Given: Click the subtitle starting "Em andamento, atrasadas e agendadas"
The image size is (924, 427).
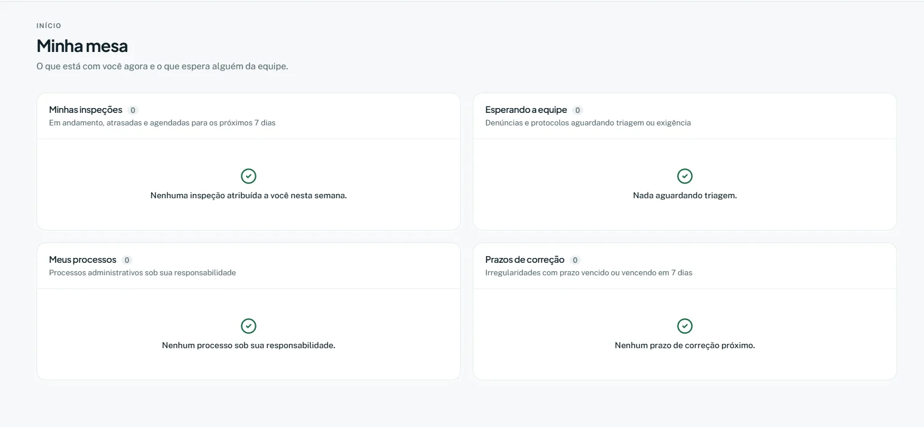Looking at the screenshot, I should (162, 123).
